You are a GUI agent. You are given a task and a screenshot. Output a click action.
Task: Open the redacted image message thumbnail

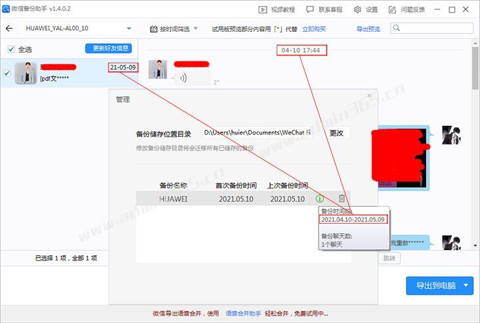(403, 158)
